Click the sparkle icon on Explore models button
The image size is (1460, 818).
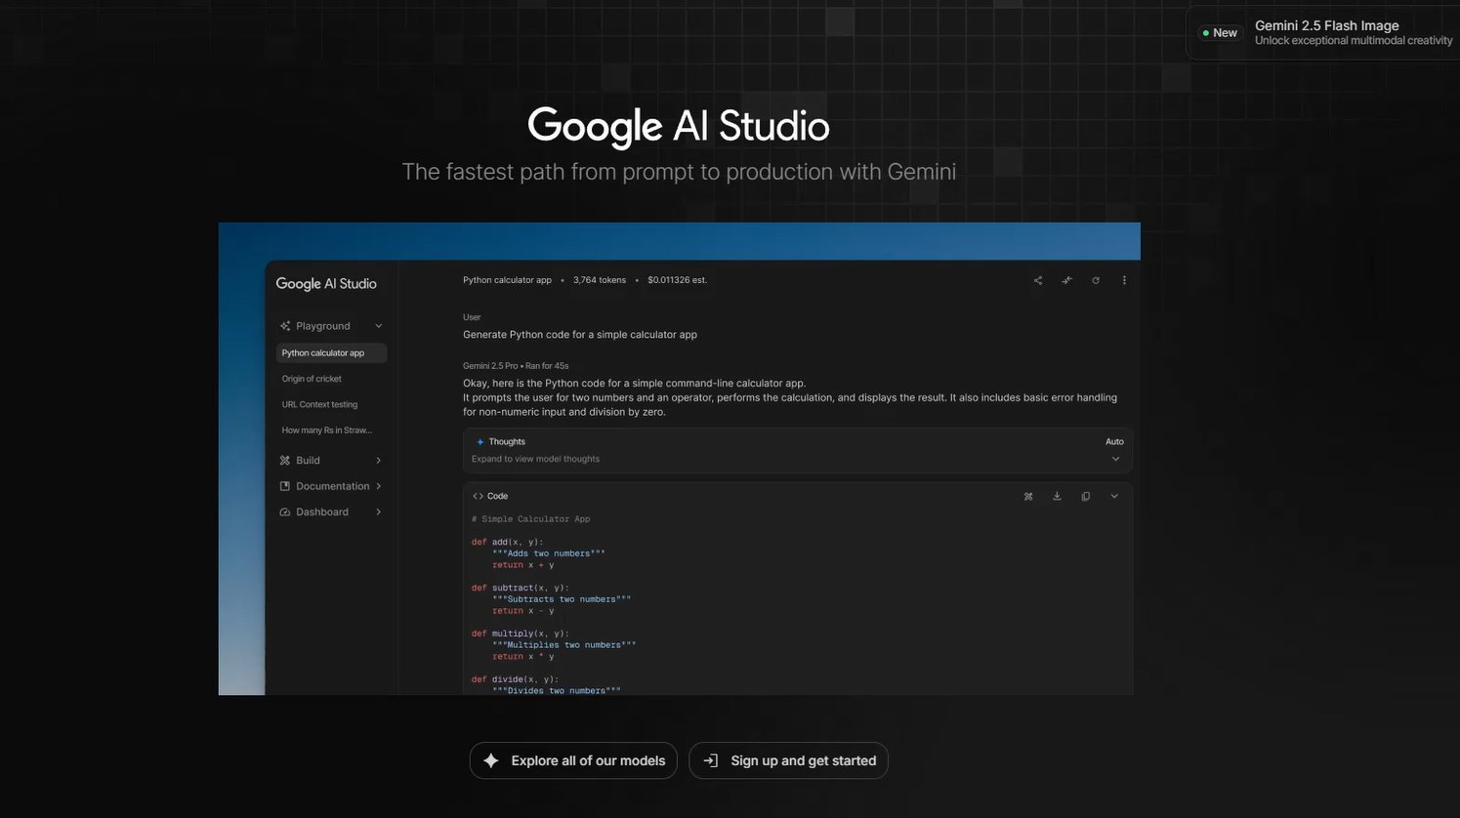(491, 760)
